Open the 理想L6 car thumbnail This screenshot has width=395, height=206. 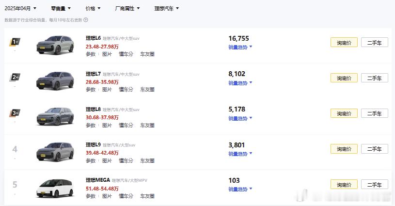pyautogui.click(x=55, y=45)
